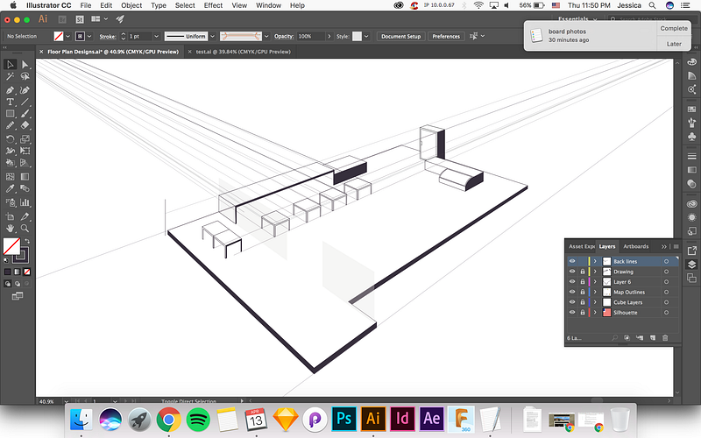The image size is (701, 438).
Task: Click the Fill color swatch in toolbar
Action: click(11, 246)
